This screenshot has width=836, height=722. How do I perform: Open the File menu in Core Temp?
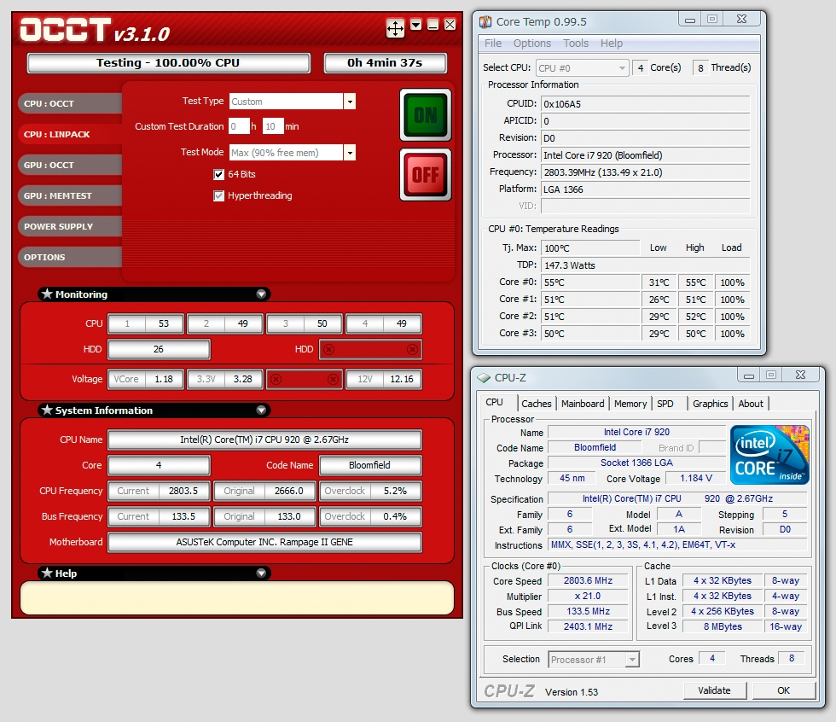coord(493,44)
